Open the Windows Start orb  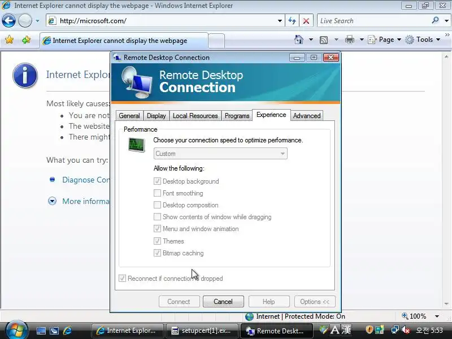(16, 329)
